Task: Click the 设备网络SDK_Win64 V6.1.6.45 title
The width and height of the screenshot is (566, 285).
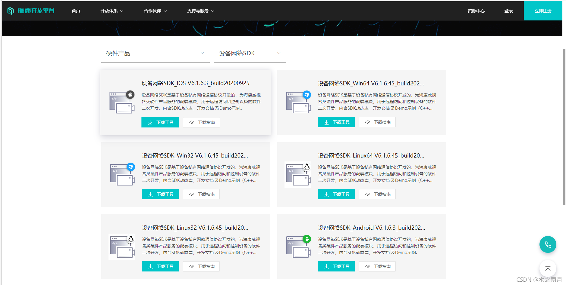Action: [371, 83]
